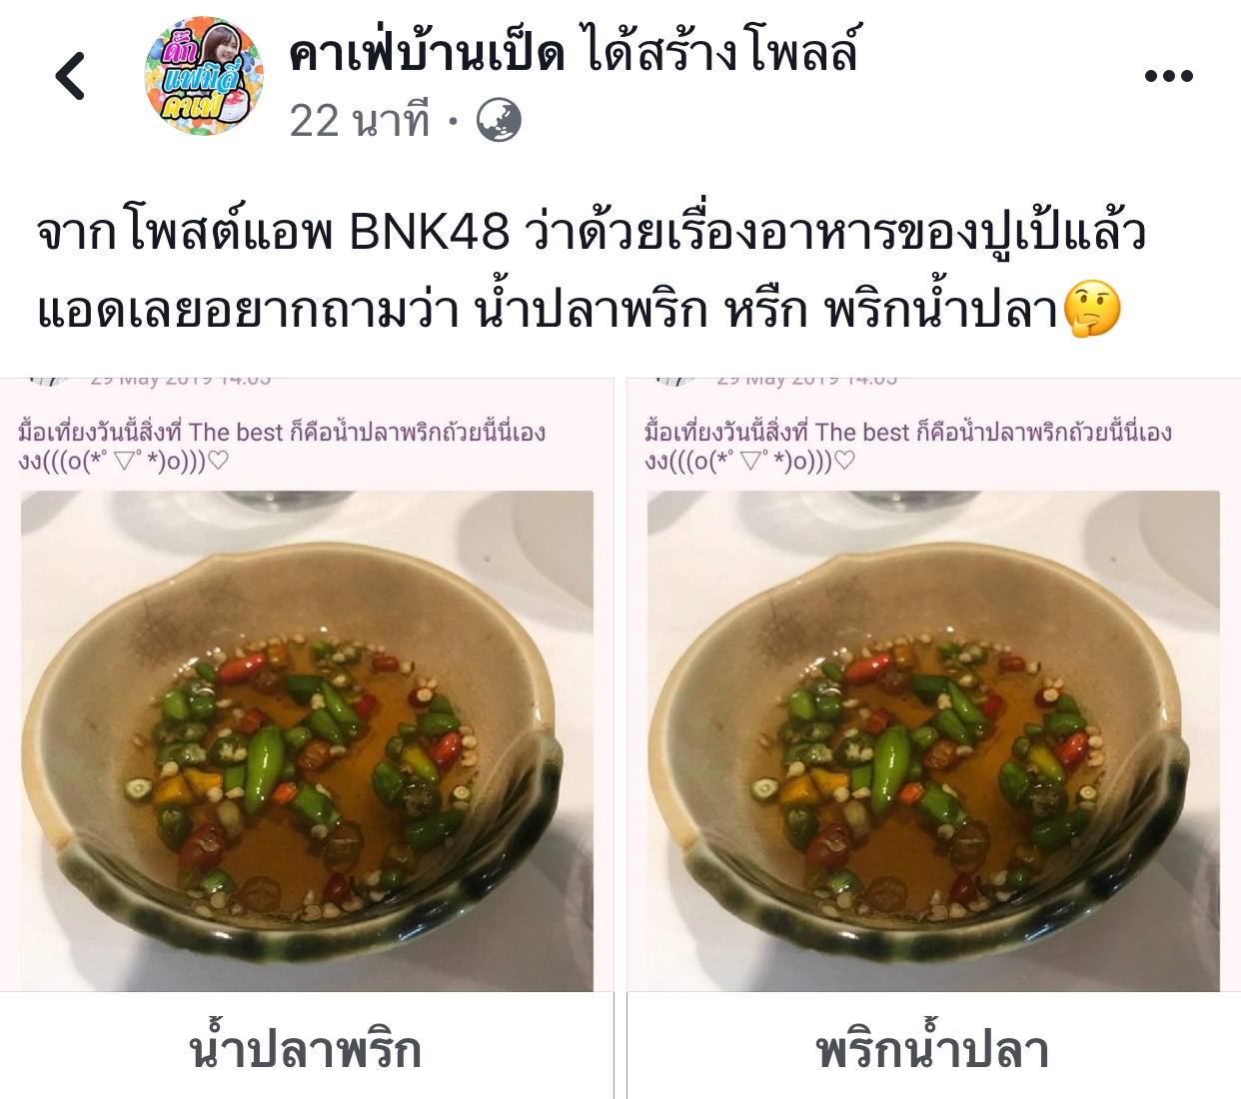Image resolution: width=1241 pixels, height=1099 pixels.
Task: Click the globe public privacy icon
Action: (x=499, y=121)
